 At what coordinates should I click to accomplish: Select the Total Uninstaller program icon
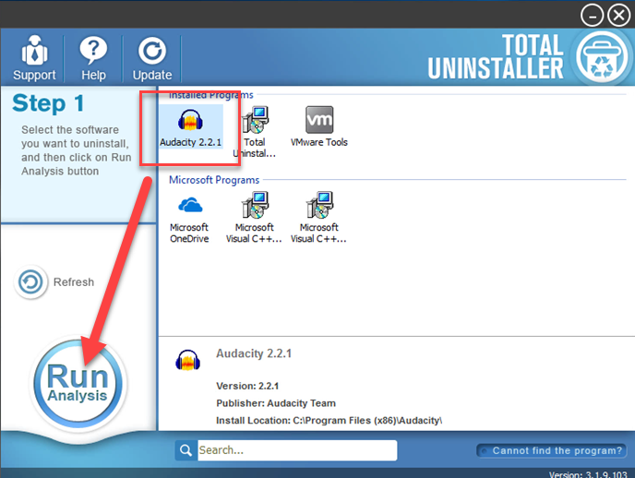point(255,132)
